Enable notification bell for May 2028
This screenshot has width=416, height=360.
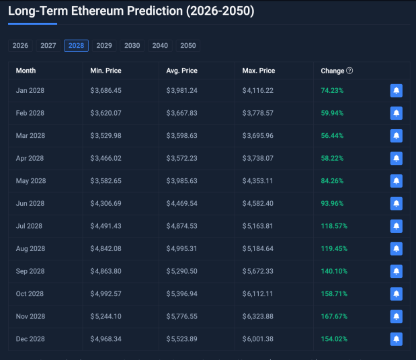pyautogui.click(x=396, y=180)
